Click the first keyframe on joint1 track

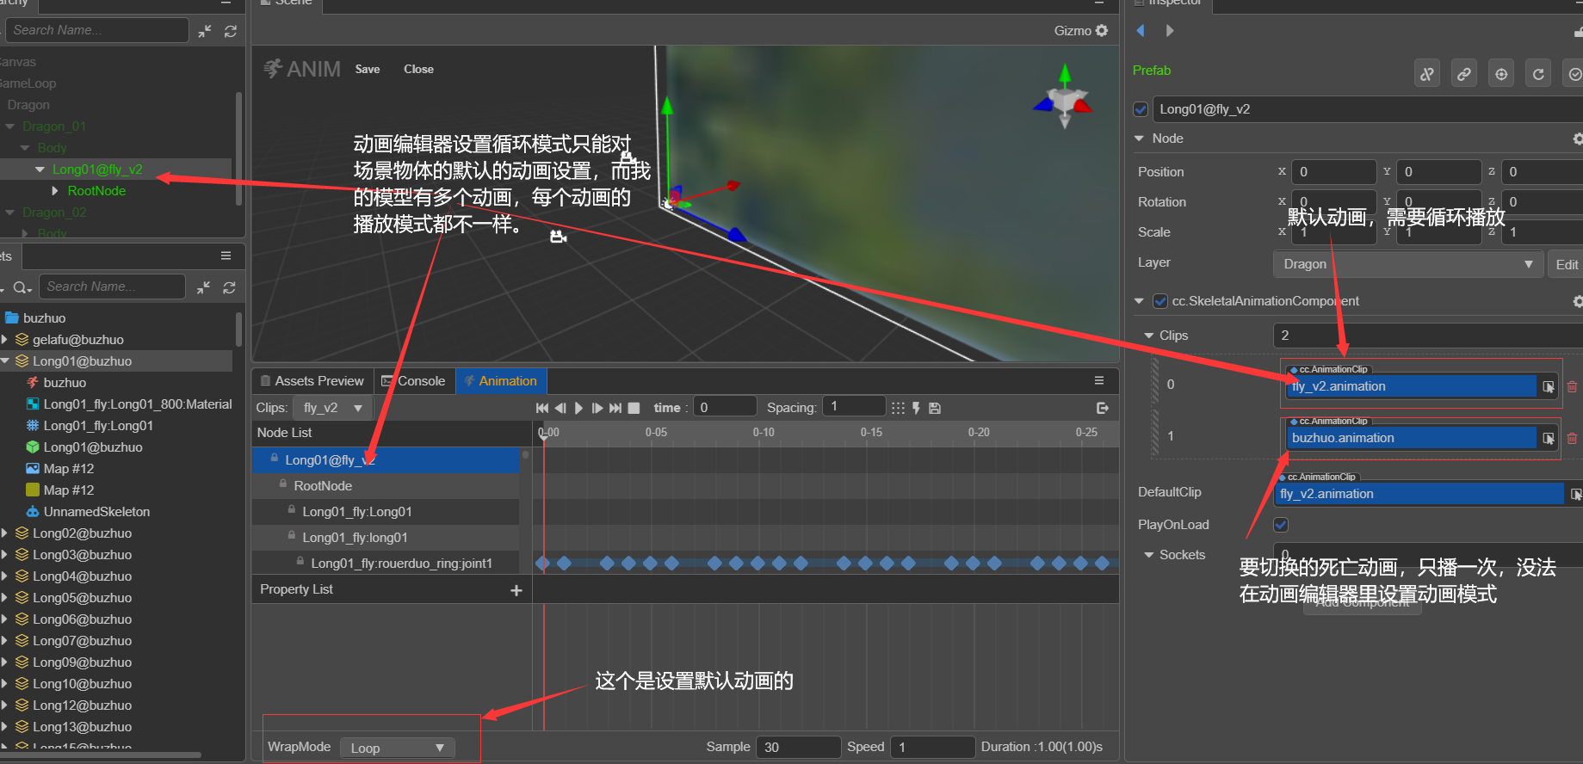point(542,564)
